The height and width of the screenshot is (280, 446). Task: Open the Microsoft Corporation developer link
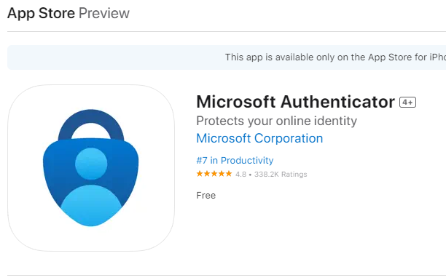coord(259,139)
